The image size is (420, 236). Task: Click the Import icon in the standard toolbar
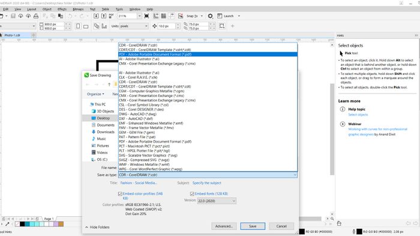pyautogui.click(x=96, y=16)
